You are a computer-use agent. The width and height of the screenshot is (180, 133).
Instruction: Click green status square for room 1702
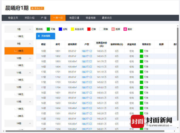(141, 77)
